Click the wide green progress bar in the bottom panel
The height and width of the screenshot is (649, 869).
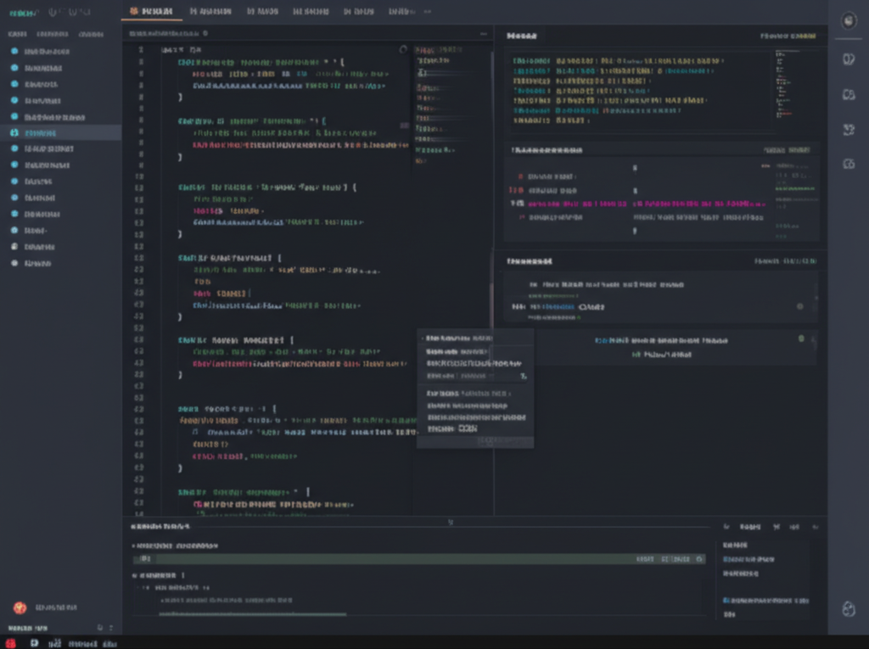pos(419,559)
